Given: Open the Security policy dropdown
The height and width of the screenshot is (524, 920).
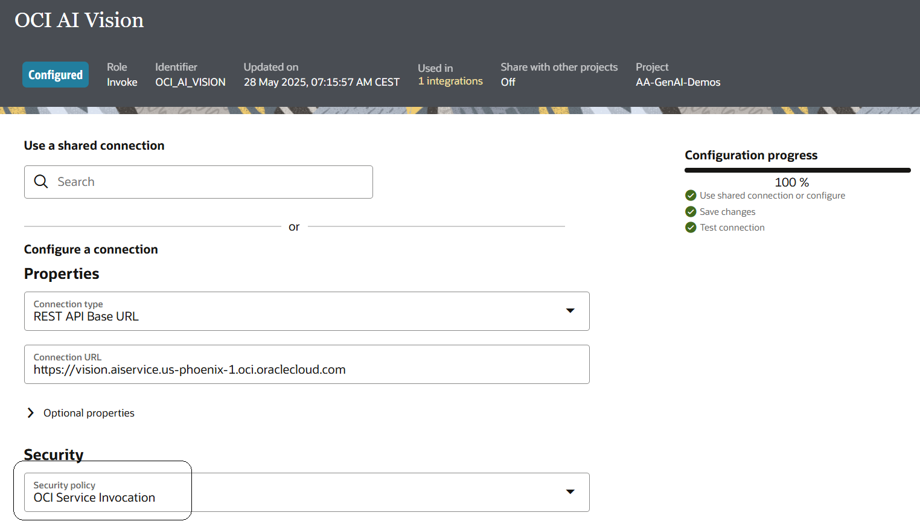Looking at the screenshot, I should point(307,492).
